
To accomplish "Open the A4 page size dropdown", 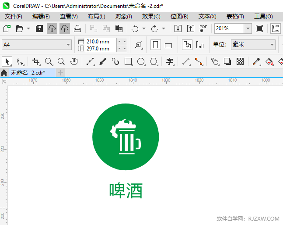I will (x=37, y=45).
